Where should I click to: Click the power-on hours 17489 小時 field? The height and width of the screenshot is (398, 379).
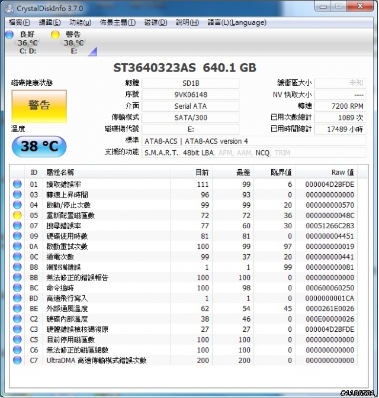click(341, 129)
